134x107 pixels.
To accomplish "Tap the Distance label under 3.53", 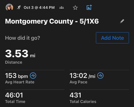I will point(14,62).
